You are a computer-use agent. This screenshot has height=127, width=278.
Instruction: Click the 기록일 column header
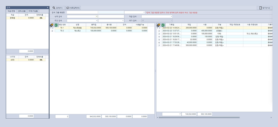pyautogui.click(x=171, y=25)
